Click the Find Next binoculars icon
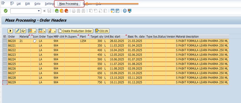Image resolution: width=241 pixels, height=103 pixels. 83,11
